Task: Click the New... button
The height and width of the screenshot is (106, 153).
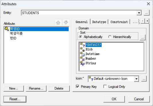Action: [13, 88]
